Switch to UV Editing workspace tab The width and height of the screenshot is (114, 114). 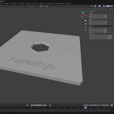(x=13, y=3)
